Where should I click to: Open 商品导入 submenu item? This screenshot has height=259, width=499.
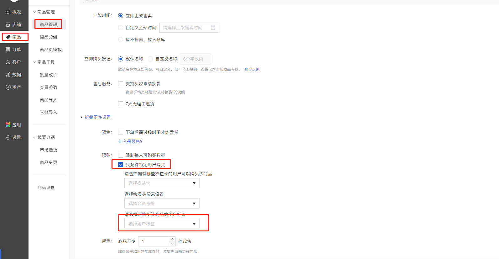tap(49, 100)
